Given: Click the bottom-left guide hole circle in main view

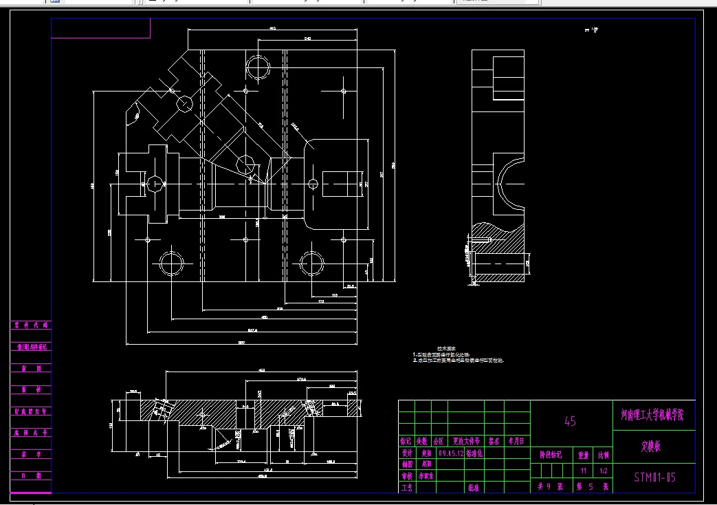Looking at the screenshot, I should [171, 264].
